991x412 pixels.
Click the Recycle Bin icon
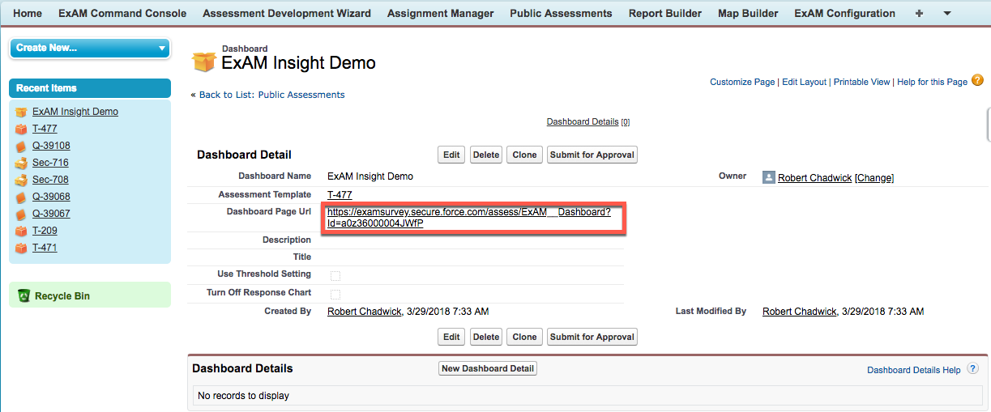[23, 295]
